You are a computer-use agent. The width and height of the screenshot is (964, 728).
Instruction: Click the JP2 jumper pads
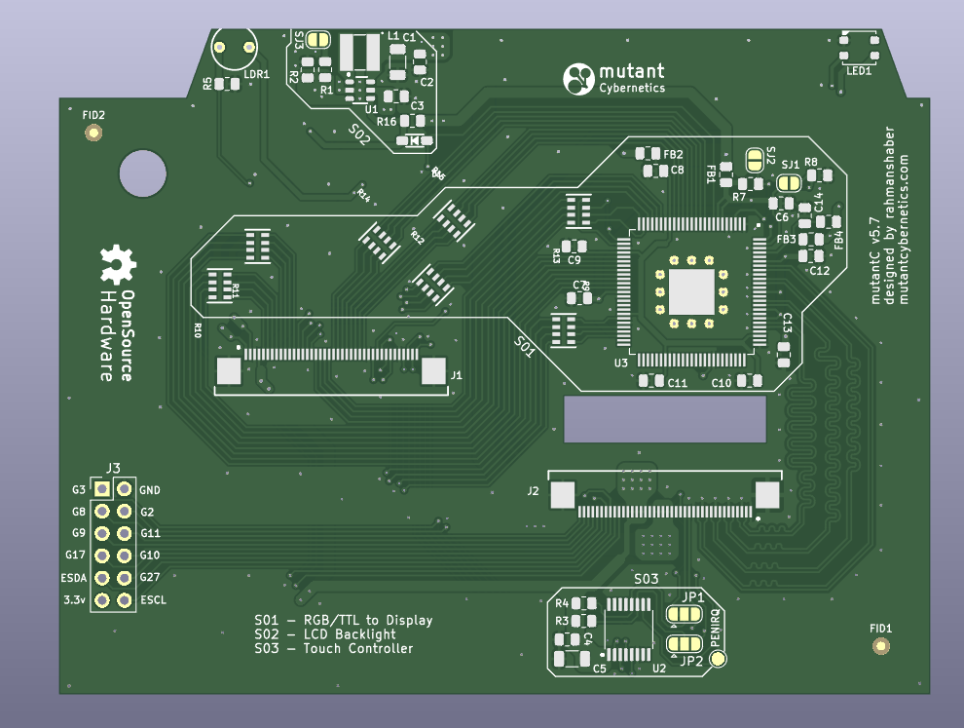tap(685, 644)
